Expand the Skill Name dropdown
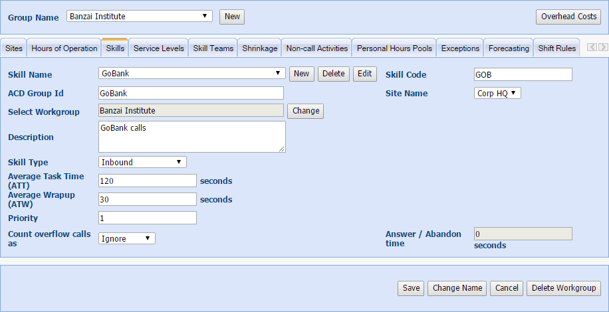This screenshot has width=609, height=312. coord(191,74)
